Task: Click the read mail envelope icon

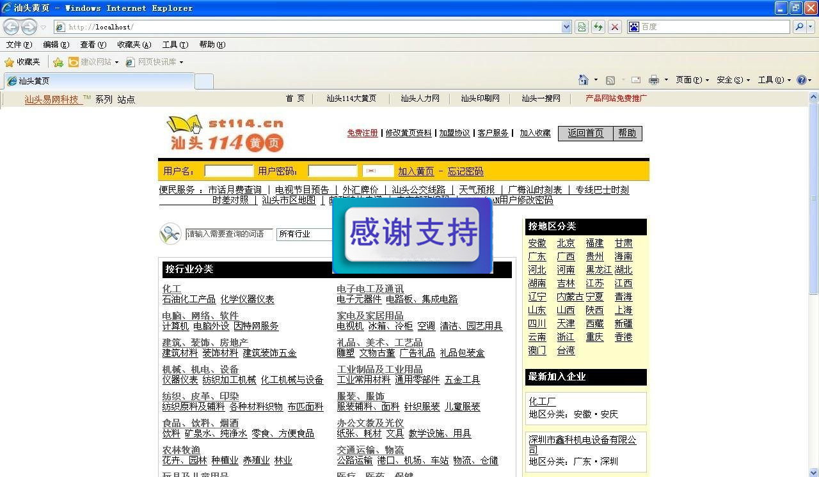Action: [636, 80]
